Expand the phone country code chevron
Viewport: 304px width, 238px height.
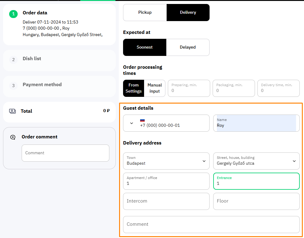[132, 123]
